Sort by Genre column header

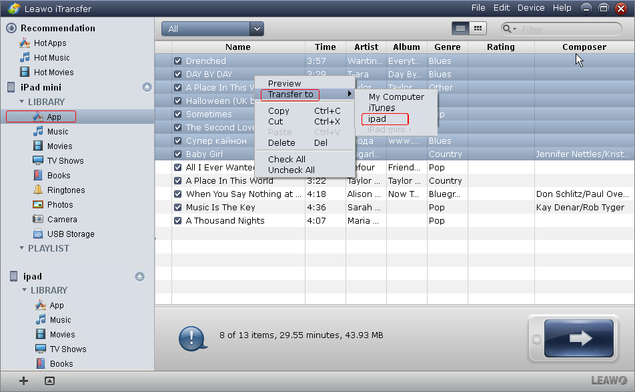(x=448, y=47)
